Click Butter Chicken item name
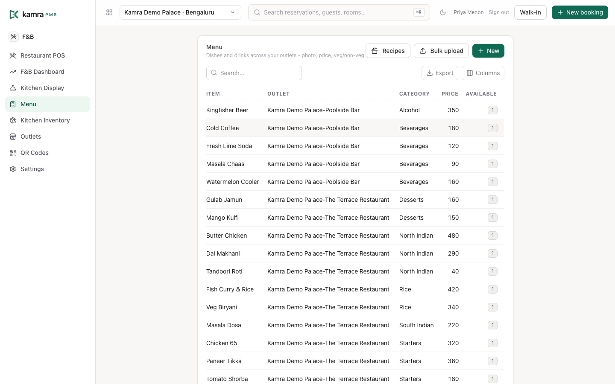The width and height of the screenshot is (615, 384). 226,236
